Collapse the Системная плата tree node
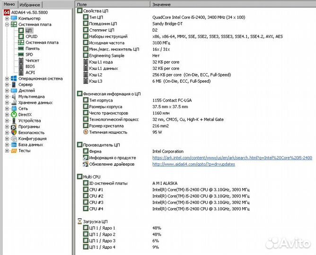Viewport: 316px width, 255px height. 7,25
